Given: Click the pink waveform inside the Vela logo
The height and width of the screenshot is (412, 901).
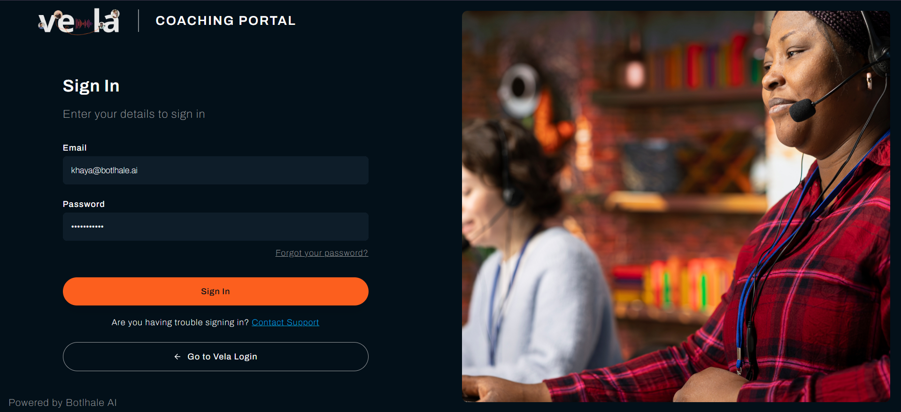Looking at the screenshot, I should pyautogui.click(x=84, y=24).
